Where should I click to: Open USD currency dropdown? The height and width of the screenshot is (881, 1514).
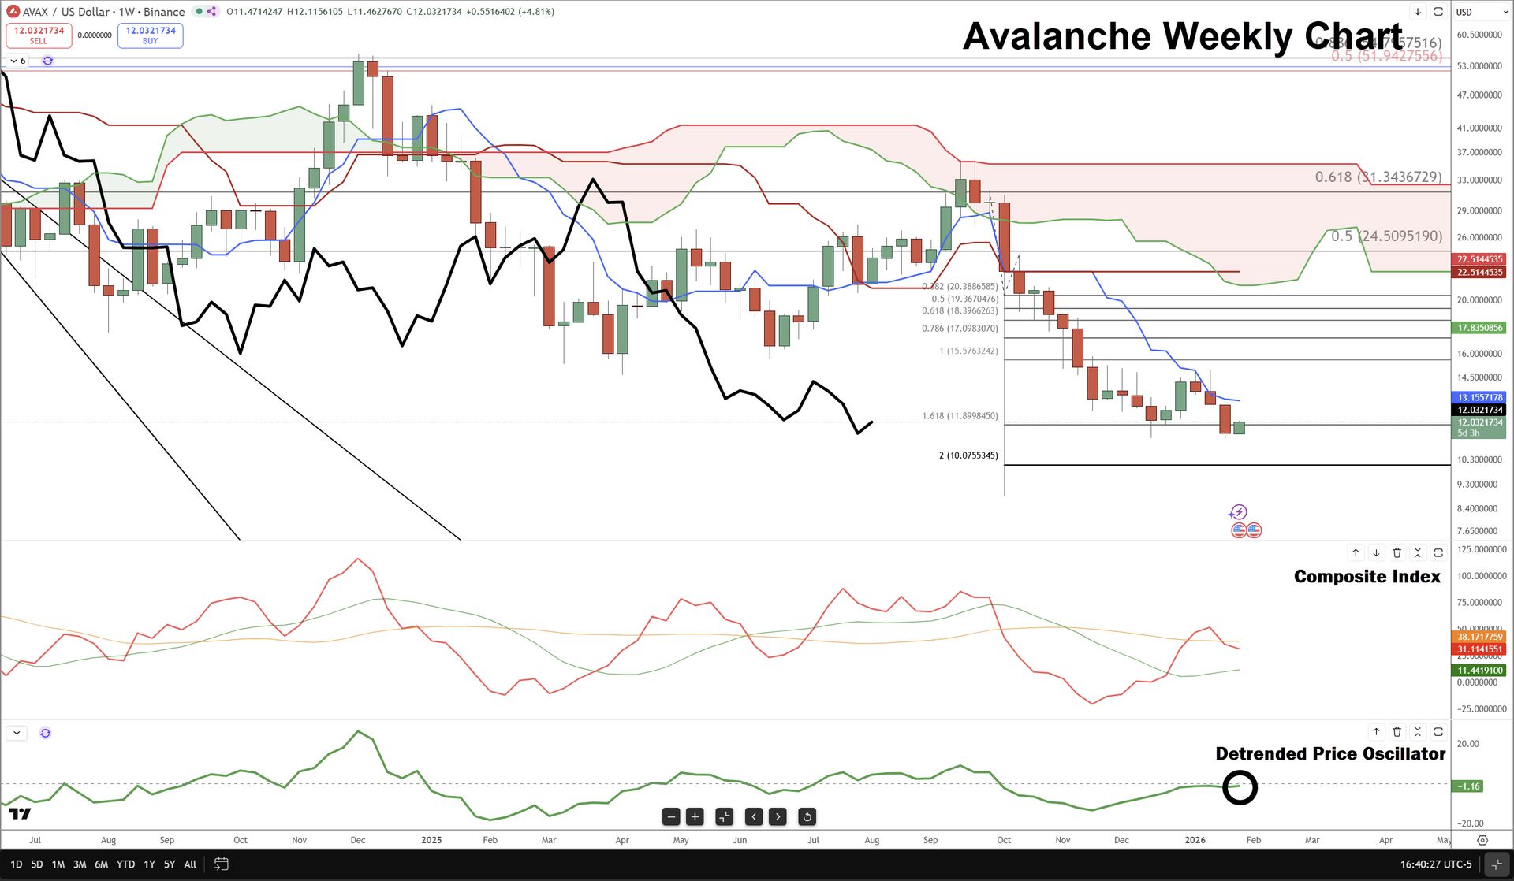pyautogui.click(x=1480, y=12)
